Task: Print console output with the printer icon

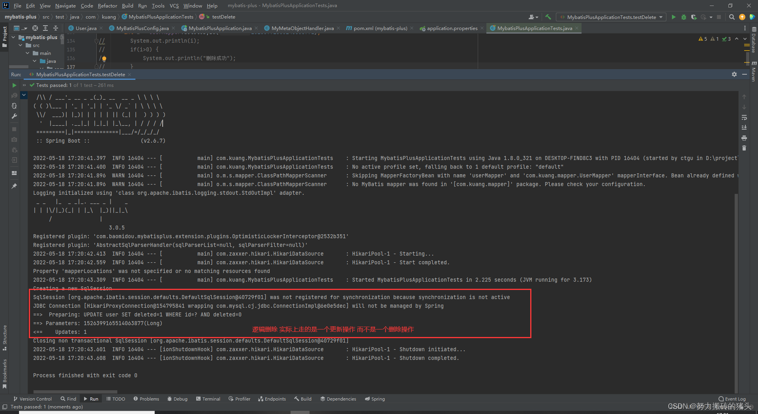Action: pos(744,138)
